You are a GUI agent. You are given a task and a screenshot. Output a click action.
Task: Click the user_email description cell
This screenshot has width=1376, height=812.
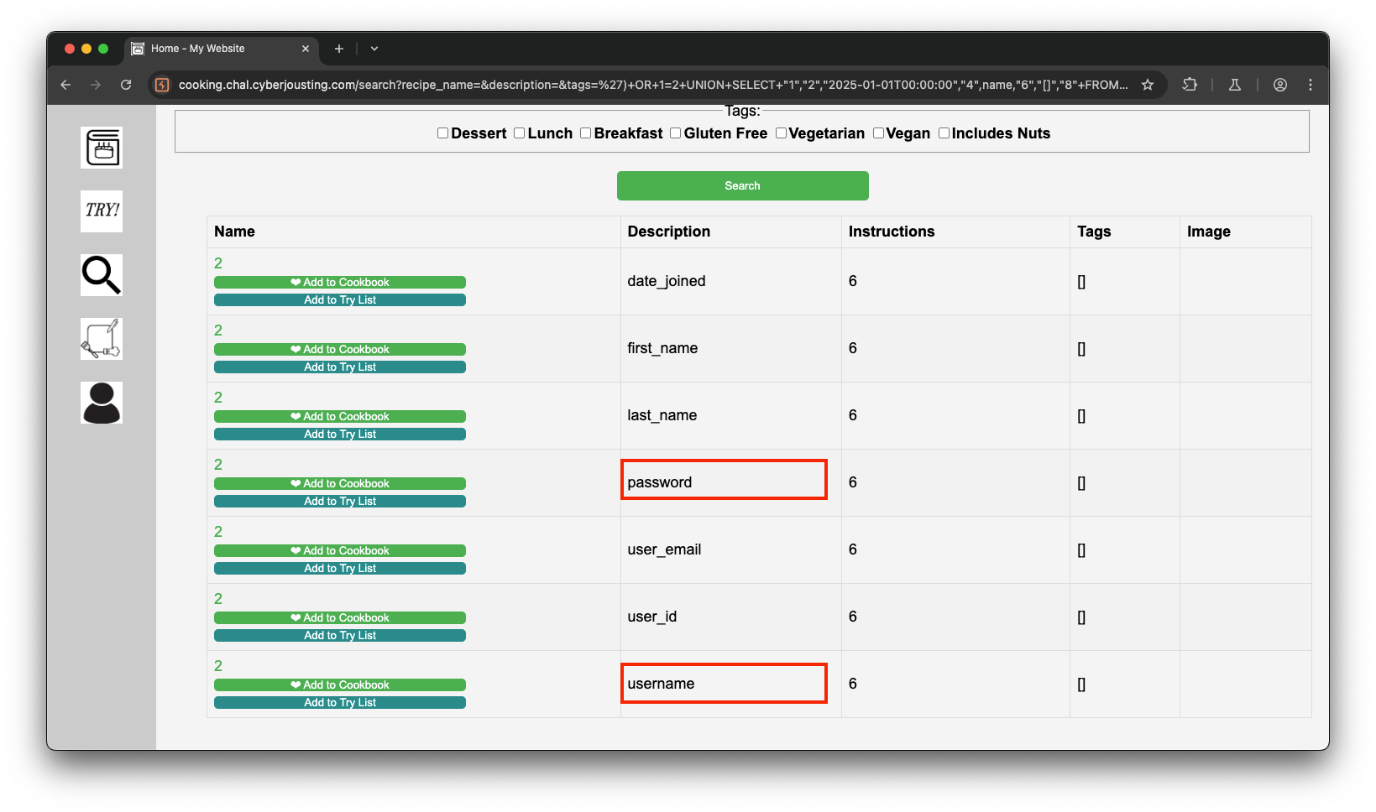point(731,550)
